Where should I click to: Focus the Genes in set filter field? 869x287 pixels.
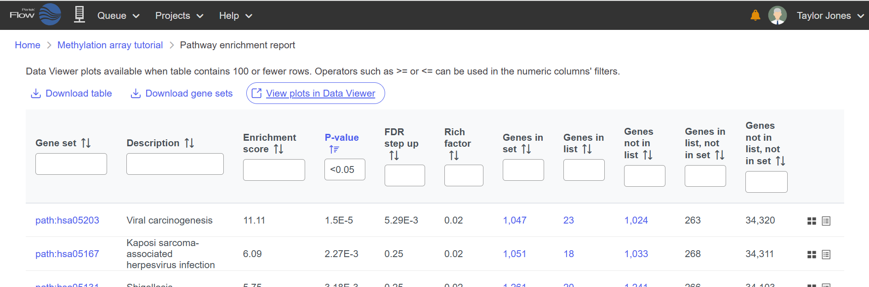tap(523, 170)
